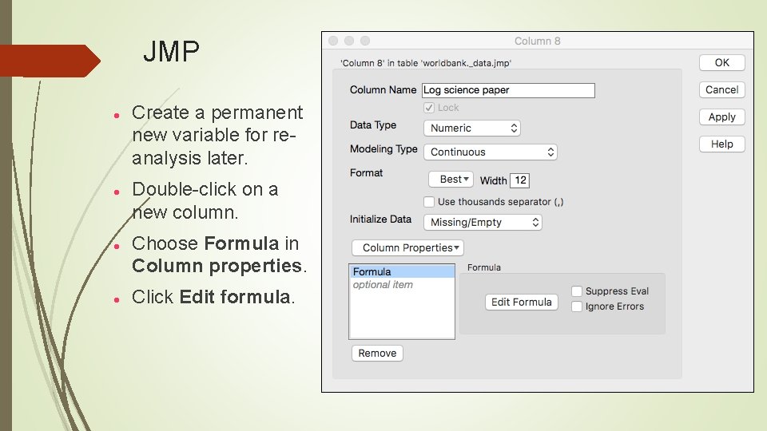Open the Initialize Data Missing/Empty dropdown
767x431 pixels.
(483, 223)
